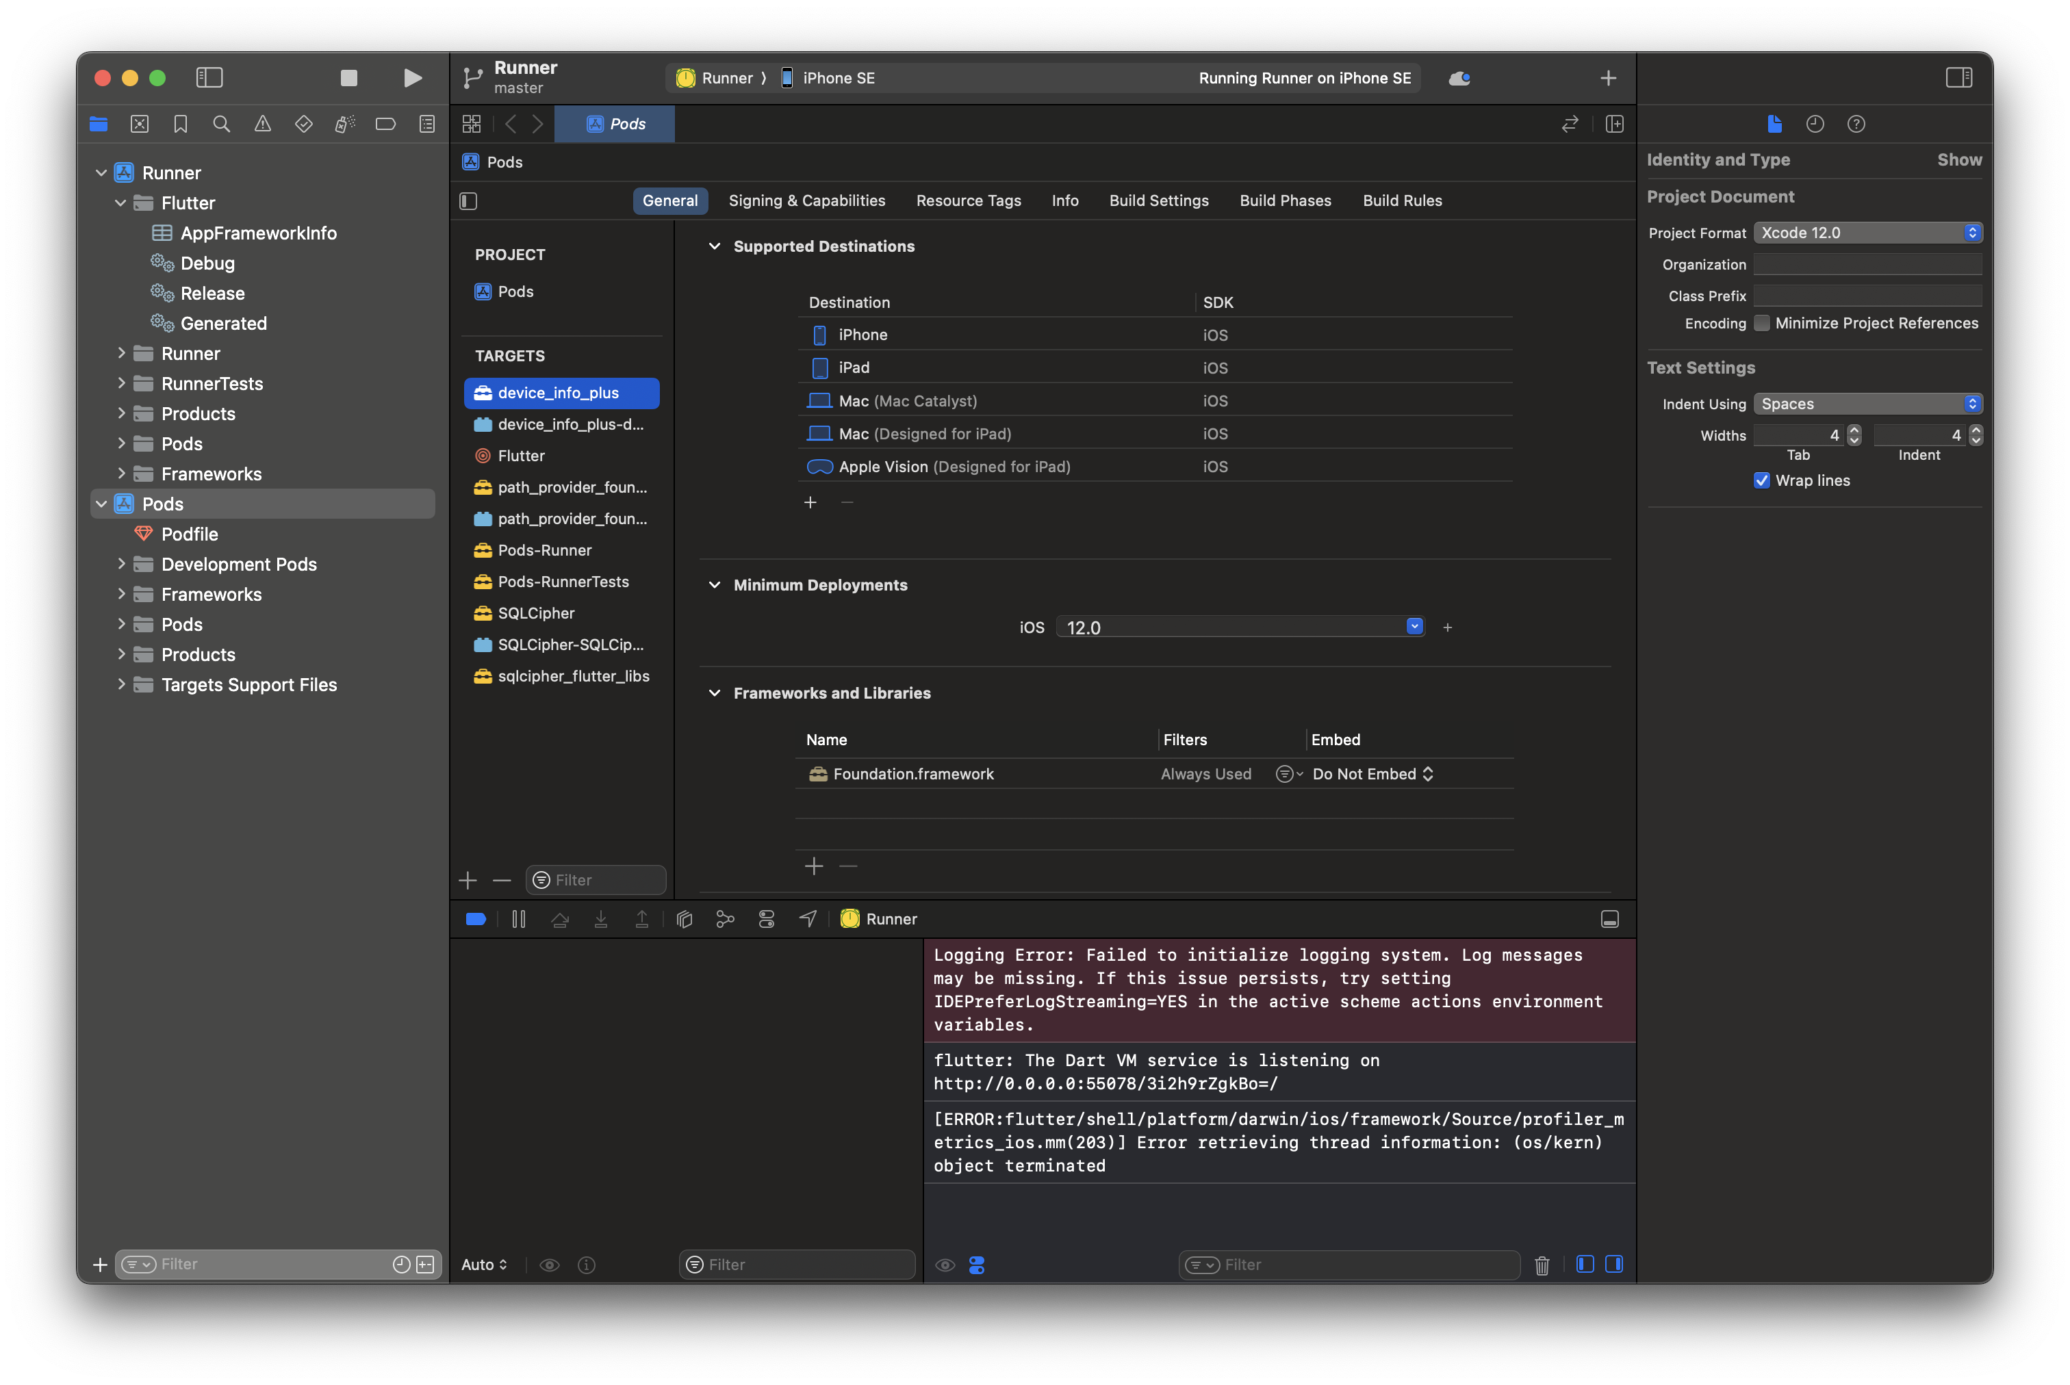Click the Organization text field

pos(1867,264)
